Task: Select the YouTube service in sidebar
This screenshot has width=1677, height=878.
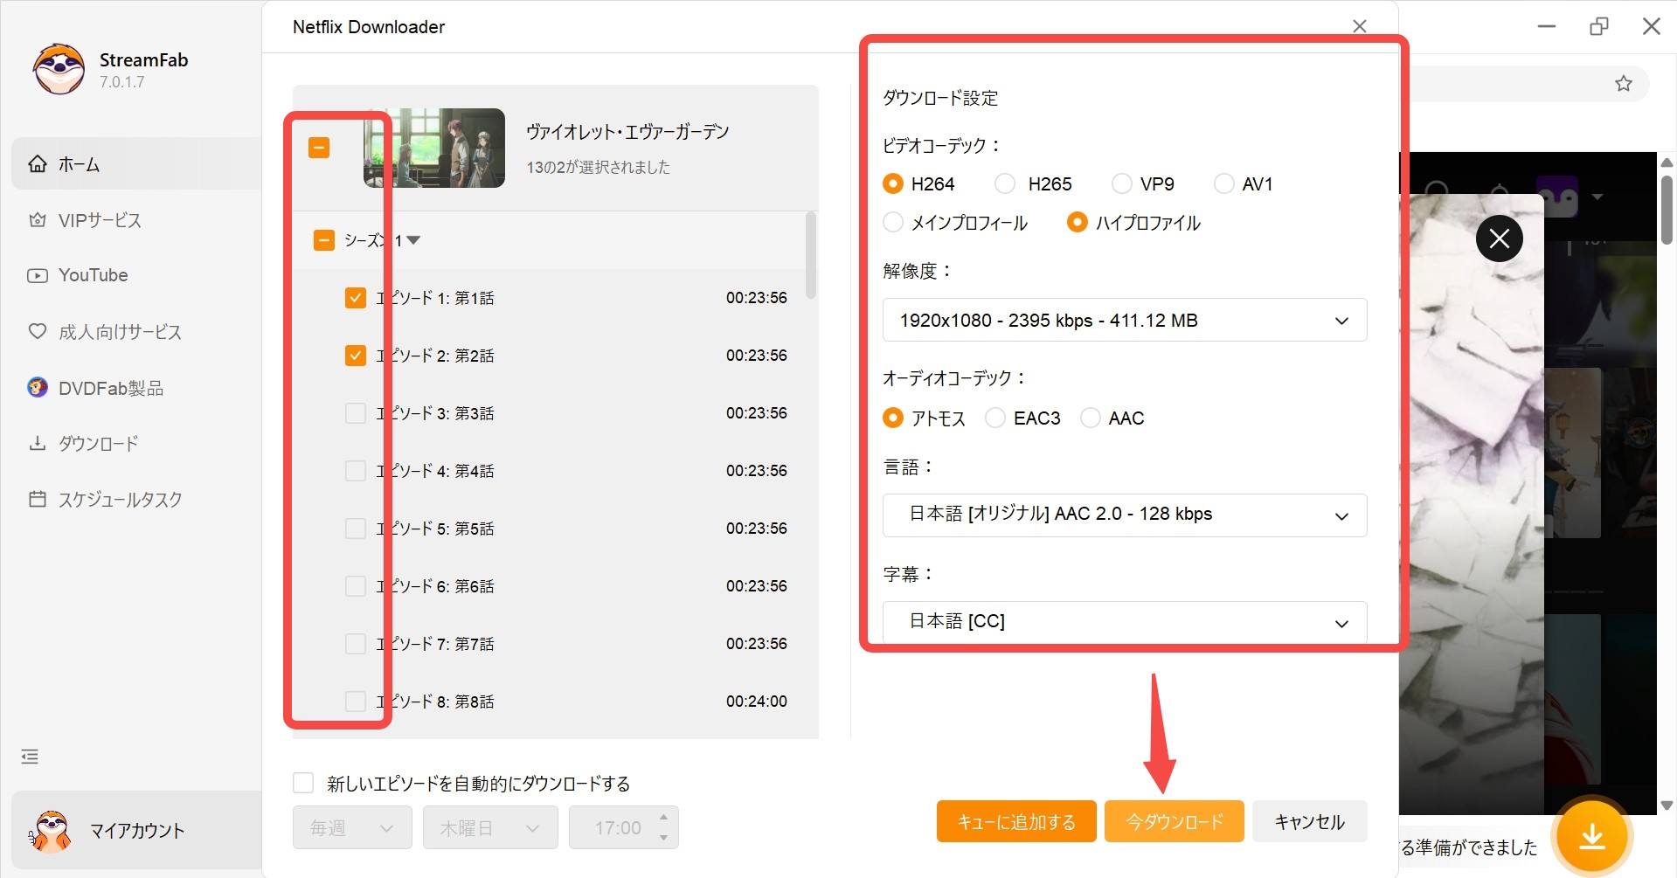Action: tap(92, 275)
